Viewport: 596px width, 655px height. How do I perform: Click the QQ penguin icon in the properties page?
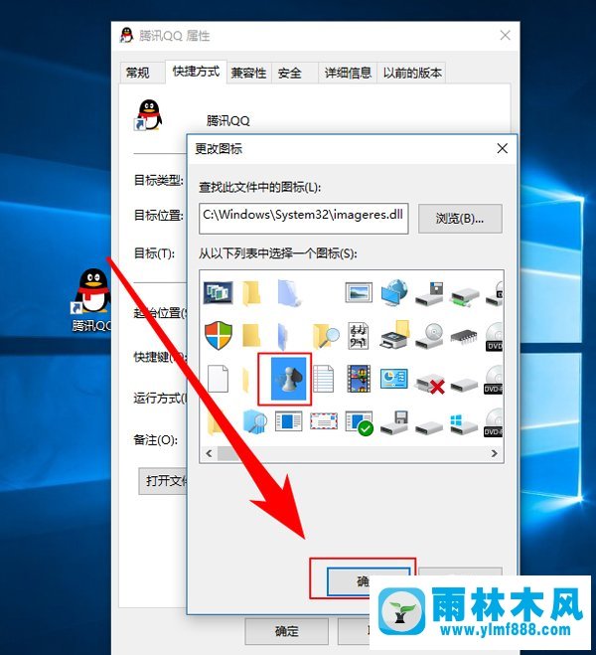click(x=148, y=115)
